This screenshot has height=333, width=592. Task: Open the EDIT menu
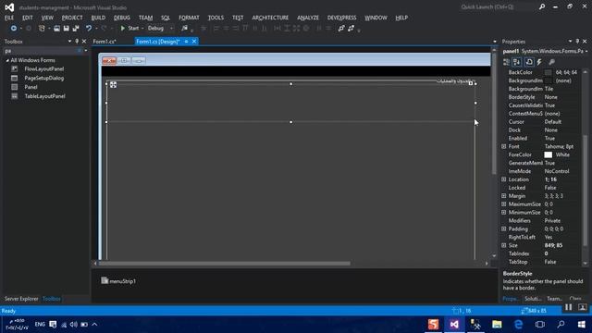click(x=28, y=18)
